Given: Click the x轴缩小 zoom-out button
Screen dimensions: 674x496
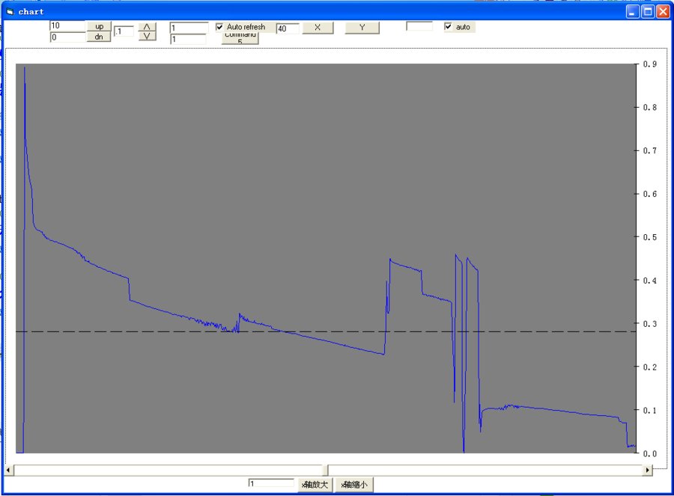Looking at the screenshot, I should pos(354,485).
